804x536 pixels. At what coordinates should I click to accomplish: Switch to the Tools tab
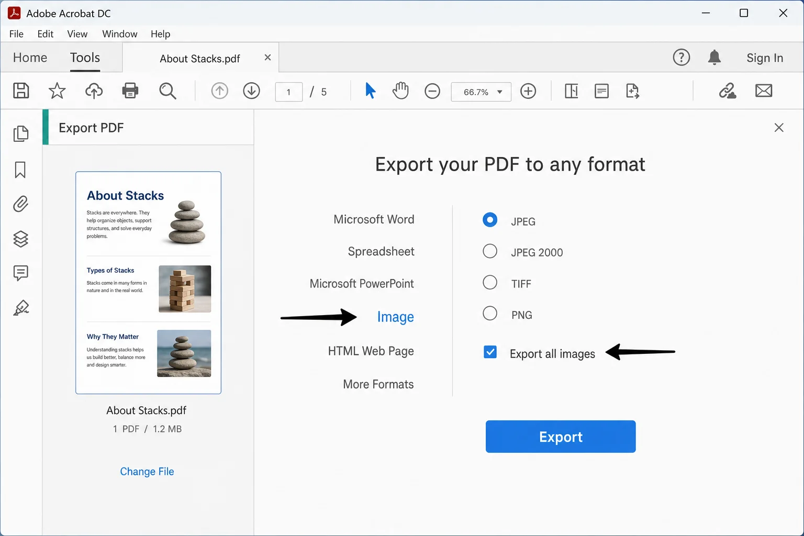point(85,58)
